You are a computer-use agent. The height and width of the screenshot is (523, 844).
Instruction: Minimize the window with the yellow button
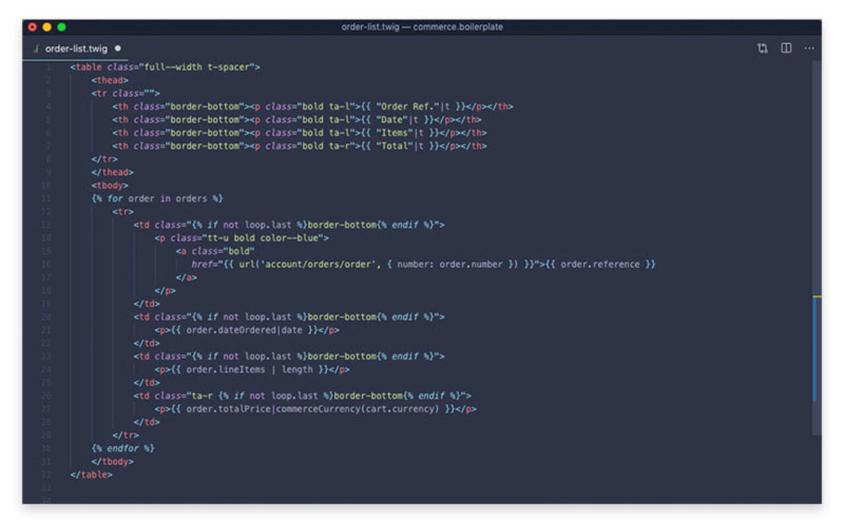[47, 27]
